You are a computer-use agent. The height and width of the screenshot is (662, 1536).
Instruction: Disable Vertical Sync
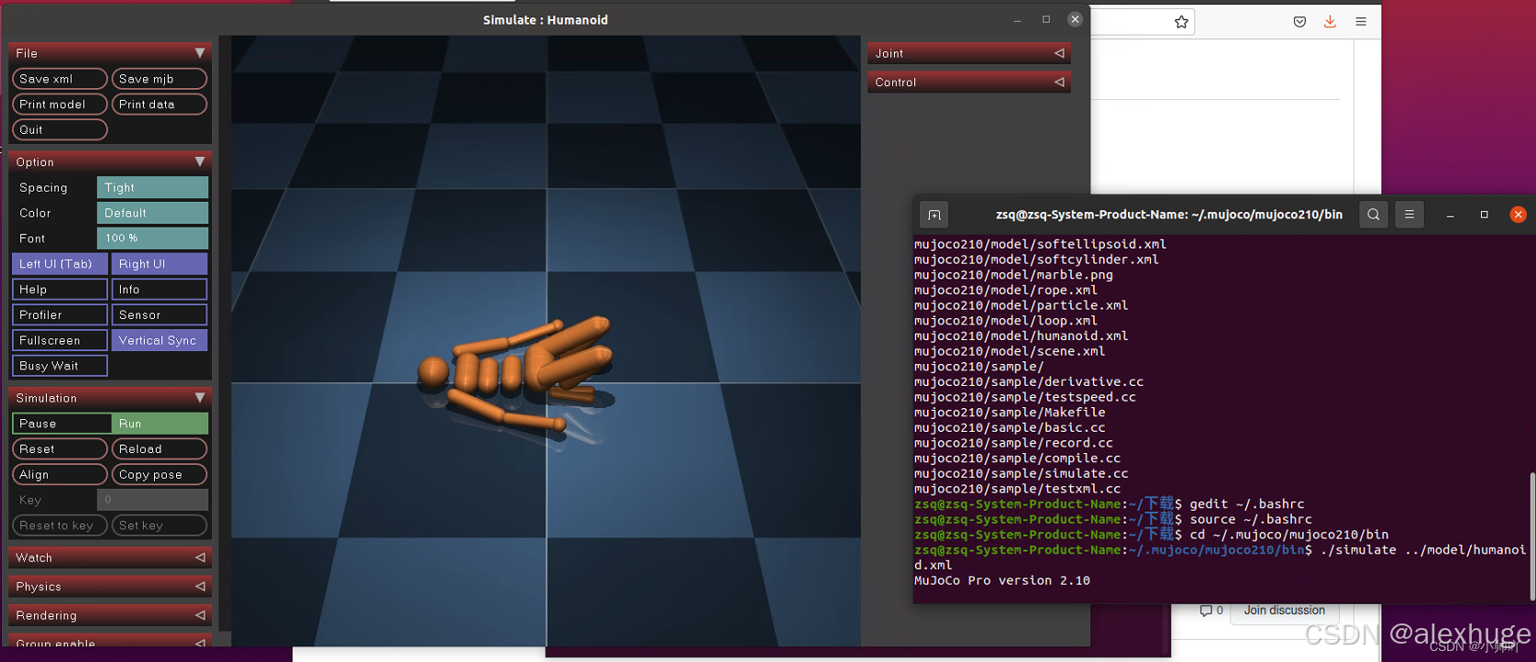click(160, 340)
